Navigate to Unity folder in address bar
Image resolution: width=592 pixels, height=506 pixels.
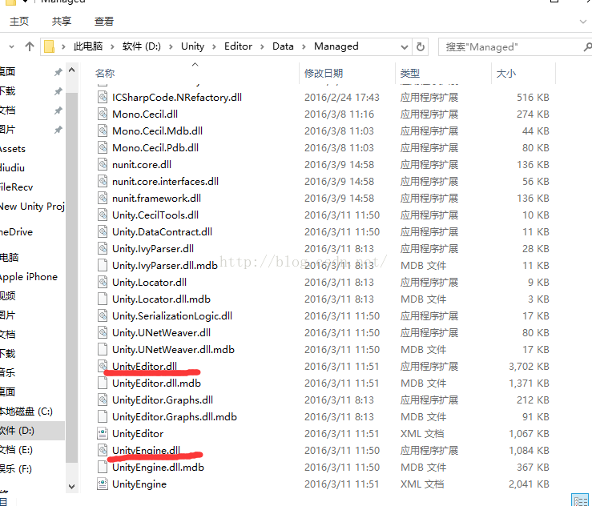(192, 46)
